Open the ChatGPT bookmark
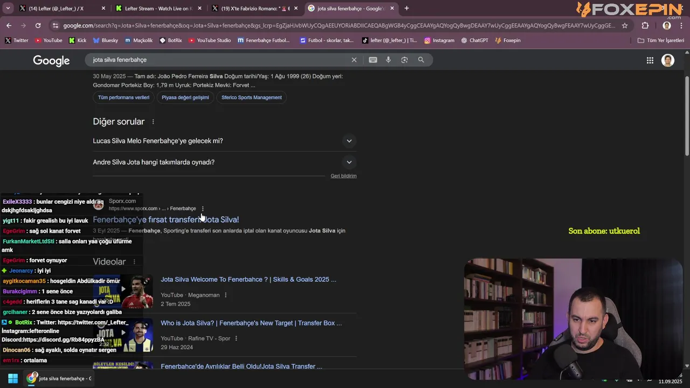This screenshot has width=690, height=388. [x=474, y=40]
